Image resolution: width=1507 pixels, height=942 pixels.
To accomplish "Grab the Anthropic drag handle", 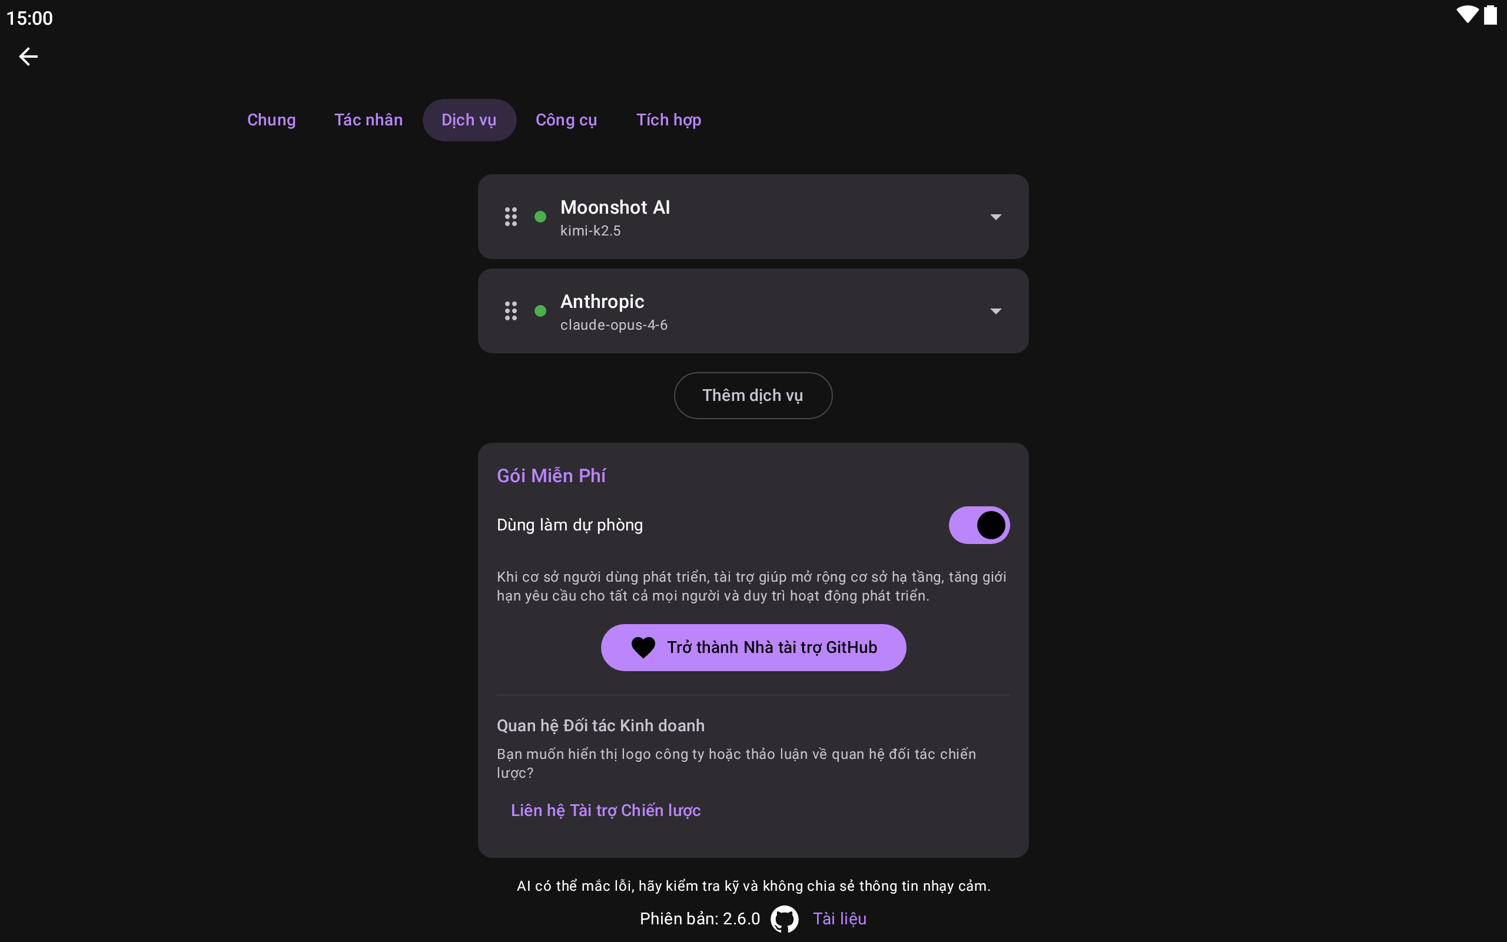I will tap(510, 311).
